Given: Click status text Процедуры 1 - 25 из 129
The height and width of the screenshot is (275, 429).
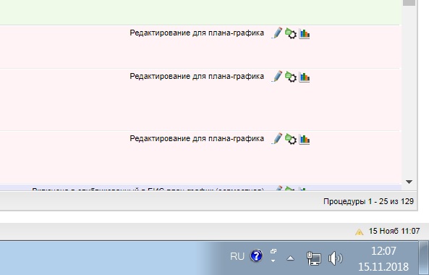Looking at the screenshot, I should 368,201.
